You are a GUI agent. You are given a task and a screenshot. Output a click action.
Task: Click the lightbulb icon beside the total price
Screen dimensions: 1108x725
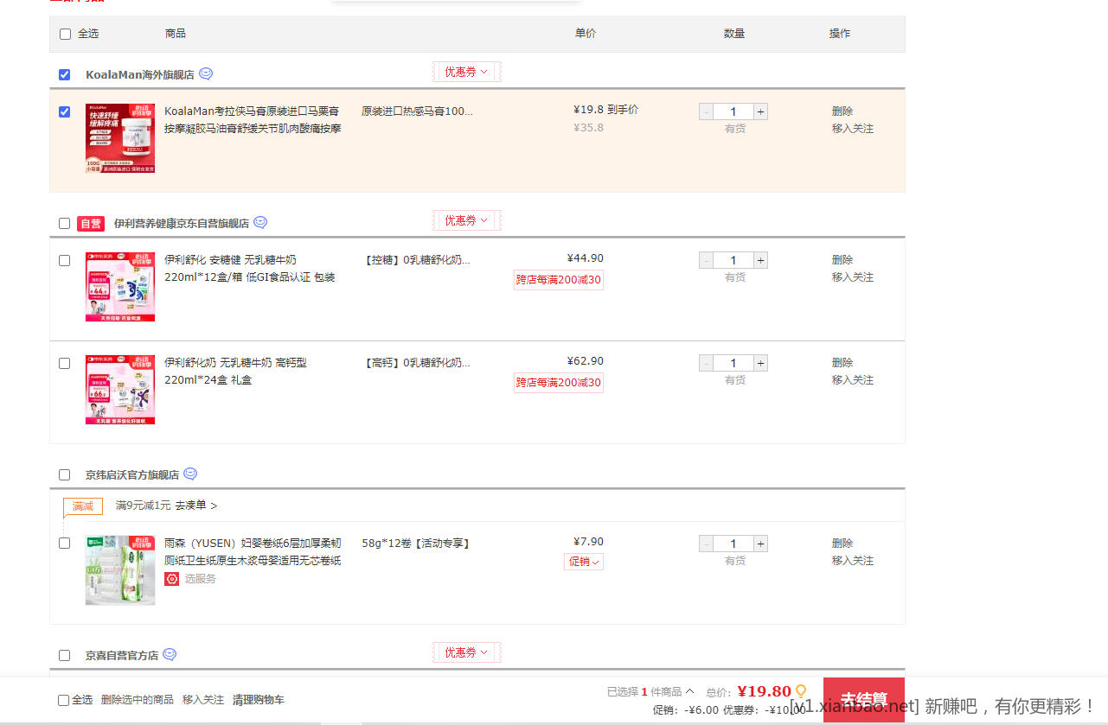(799, 691)
